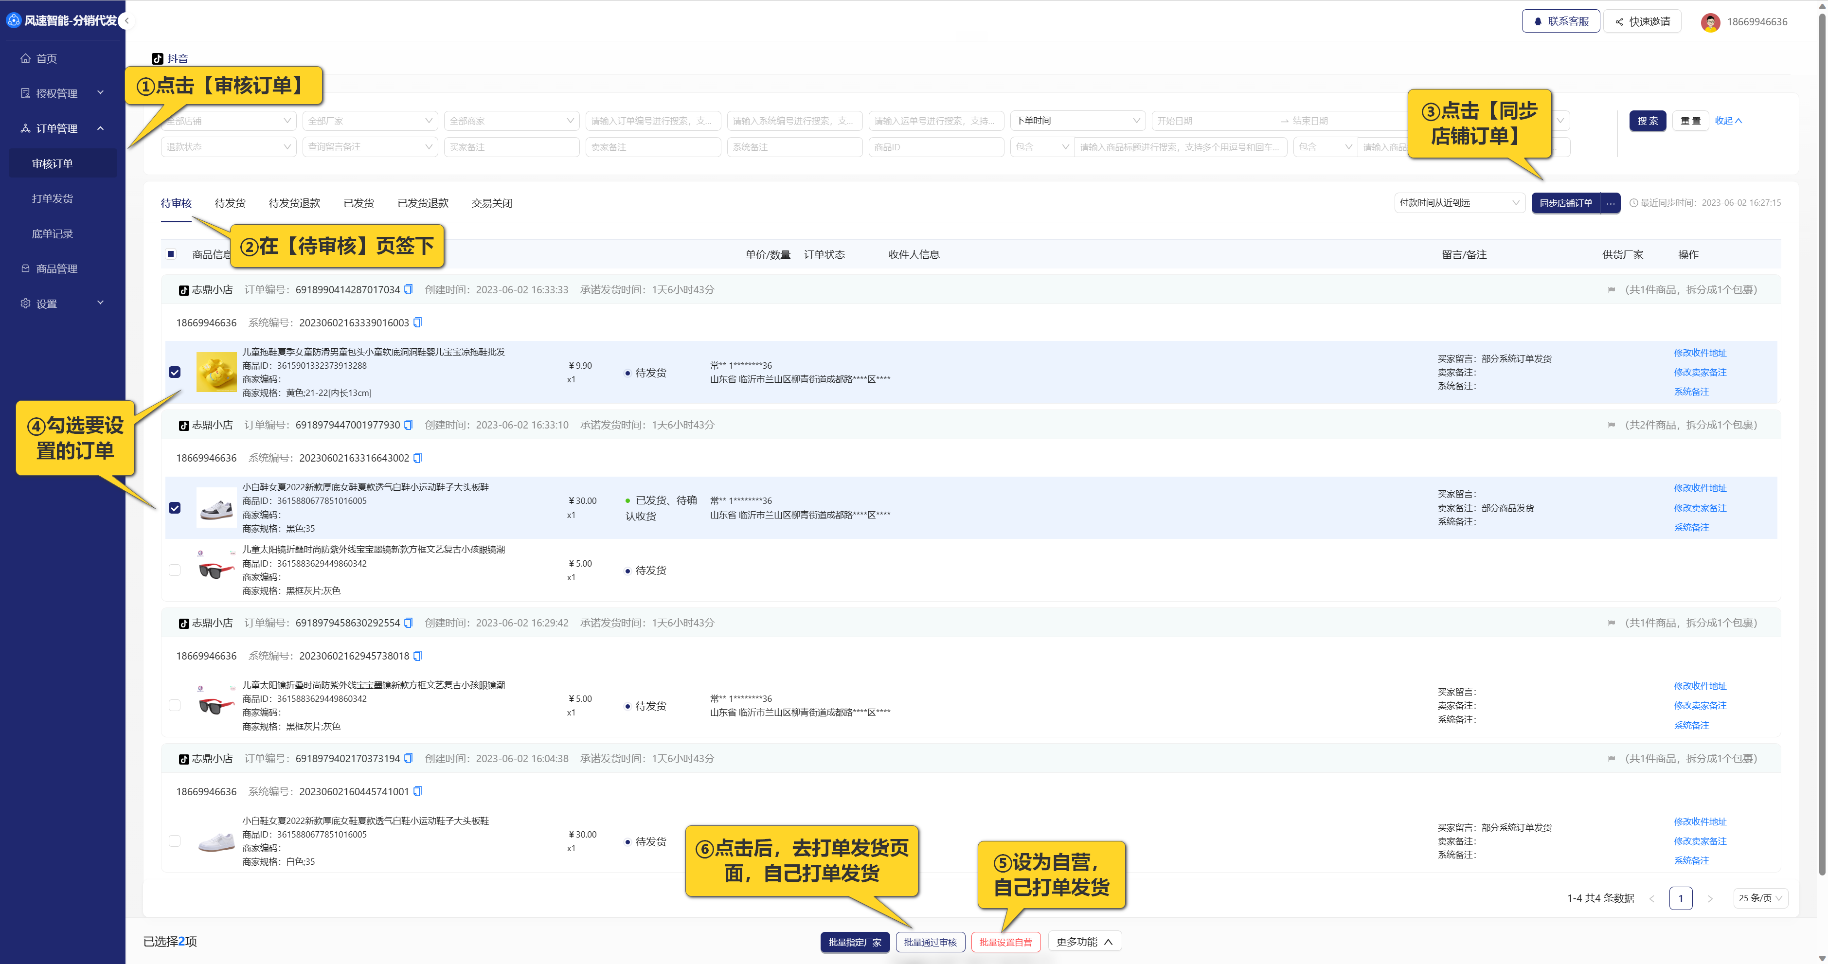Click 同步店铺订单 button
This screenshot has height=964, width=1828.
[x=1565, y=203]
